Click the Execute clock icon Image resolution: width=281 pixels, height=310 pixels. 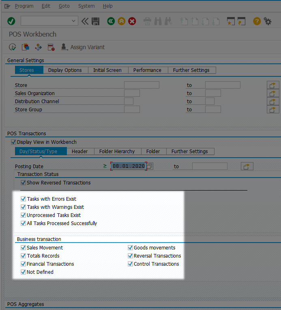12,47
